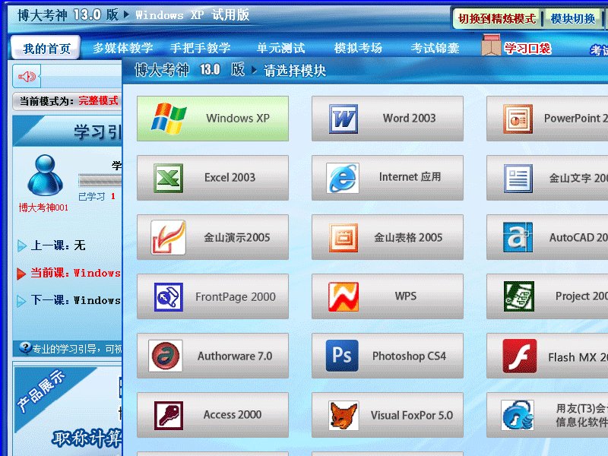Viewport: 608px width, 456px height.
Task: Click 切换到精炼模式 button
Action: point(496,18)
